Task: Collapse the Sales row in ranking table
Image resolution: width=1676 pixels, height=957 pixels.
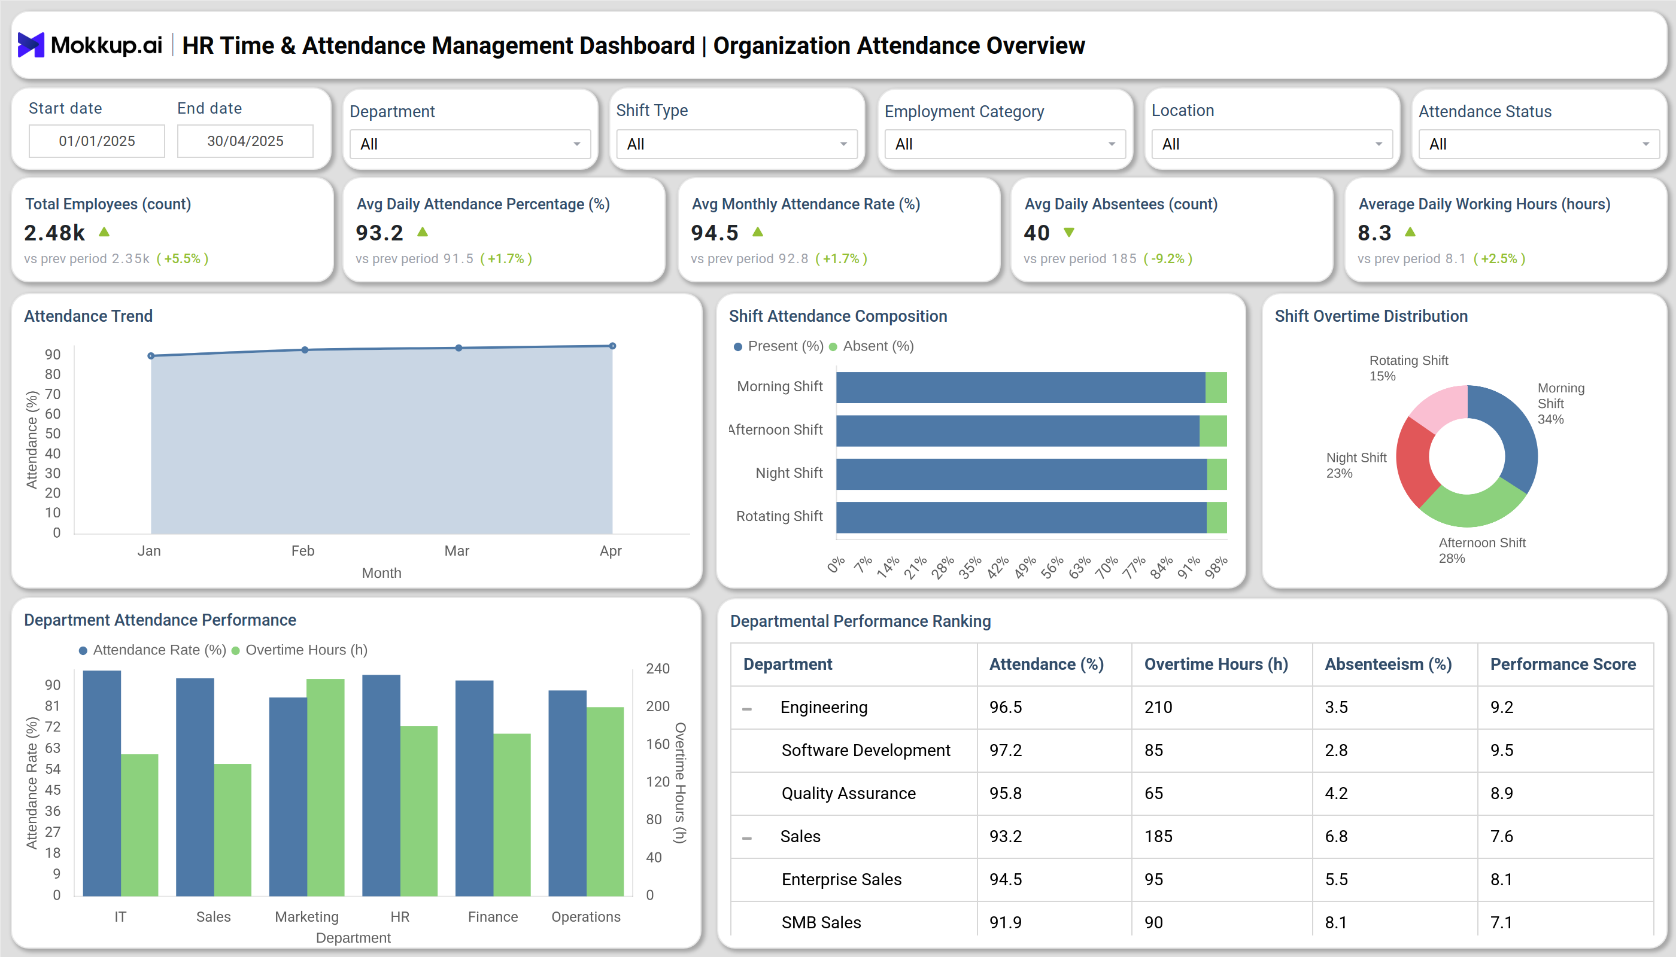Action: click(746, 837)
